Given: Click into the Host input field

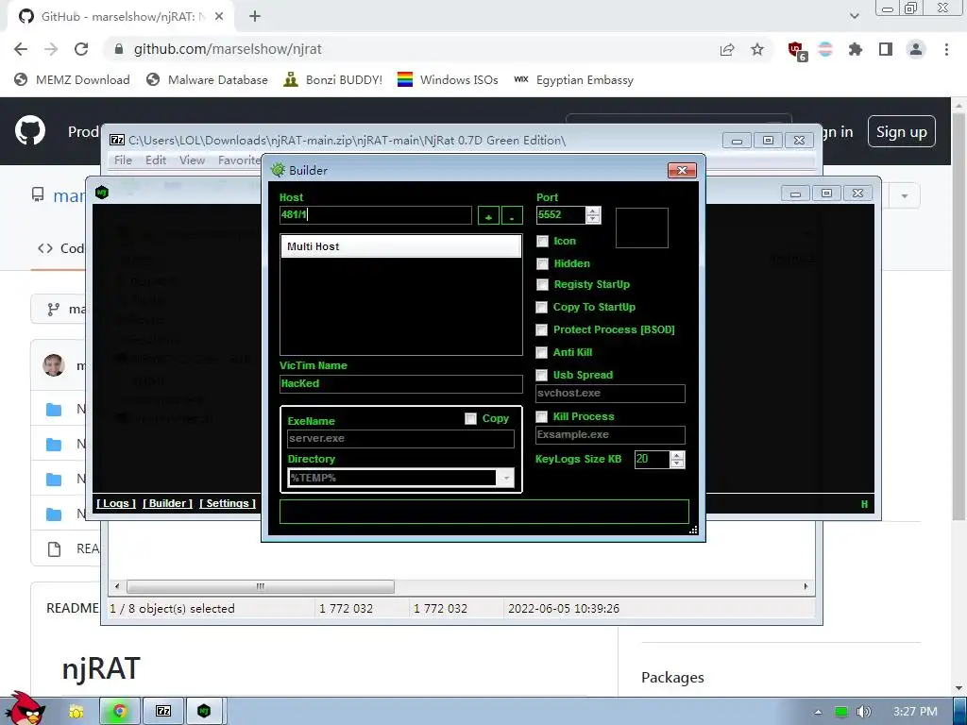Looking at the screenshot, I should click(376, 214).
